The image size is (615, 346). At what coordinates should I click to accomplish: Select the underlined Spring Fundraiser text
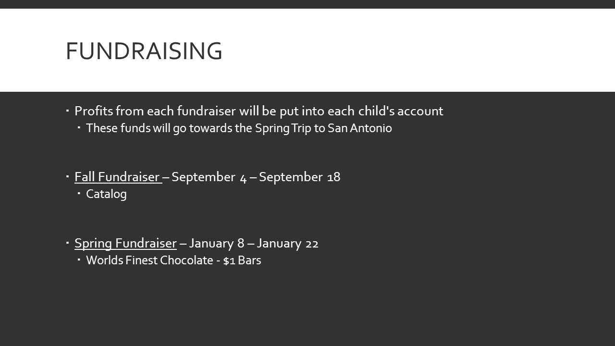click(126, 243)
